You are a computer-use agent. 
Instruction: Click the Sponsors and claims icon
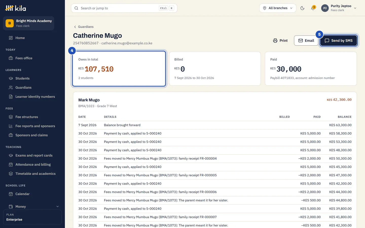coord(11,135)
